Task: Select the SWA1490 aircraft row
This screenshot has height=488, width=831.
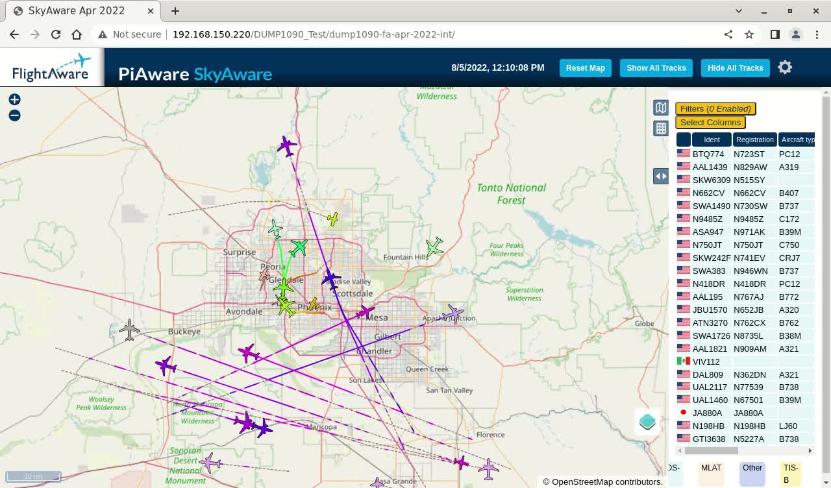Action: [x=745, y=206]
